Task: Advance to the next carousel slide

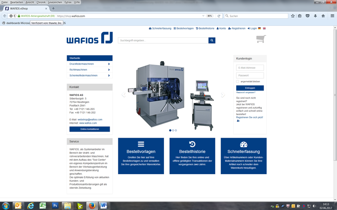Action: point(223,94)
